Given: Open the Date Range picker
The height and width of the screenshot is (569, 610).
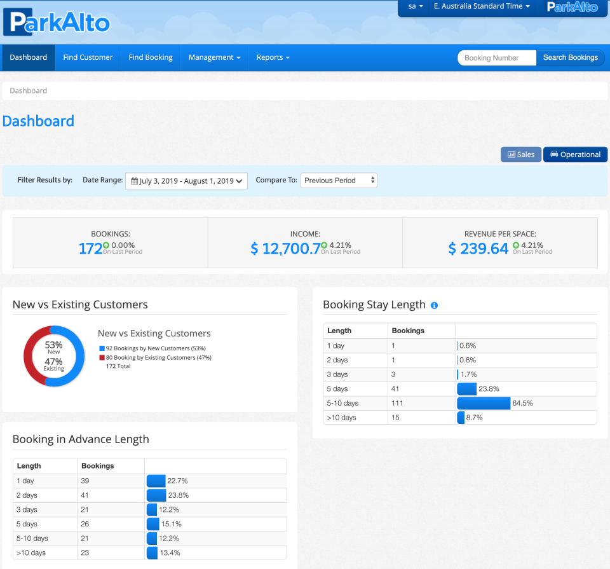Looking at the screenshot, I should click(186, 181).
